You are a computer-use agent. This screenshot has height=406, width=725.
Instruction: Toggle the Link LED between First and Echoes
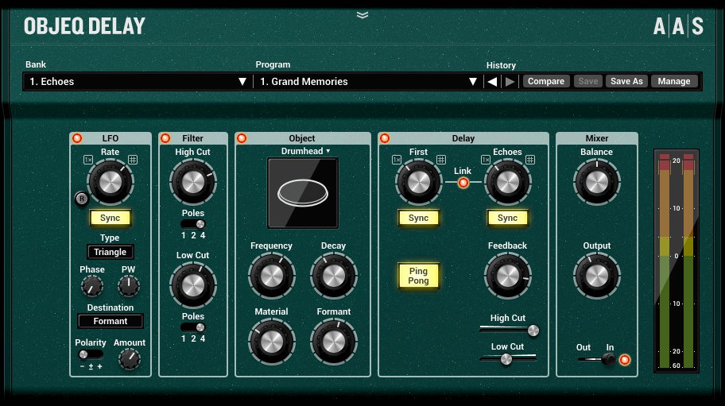463,182
